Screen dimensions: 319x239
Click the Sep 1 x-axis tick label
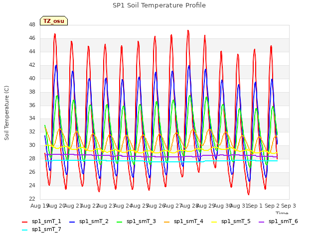pos(255,206)
